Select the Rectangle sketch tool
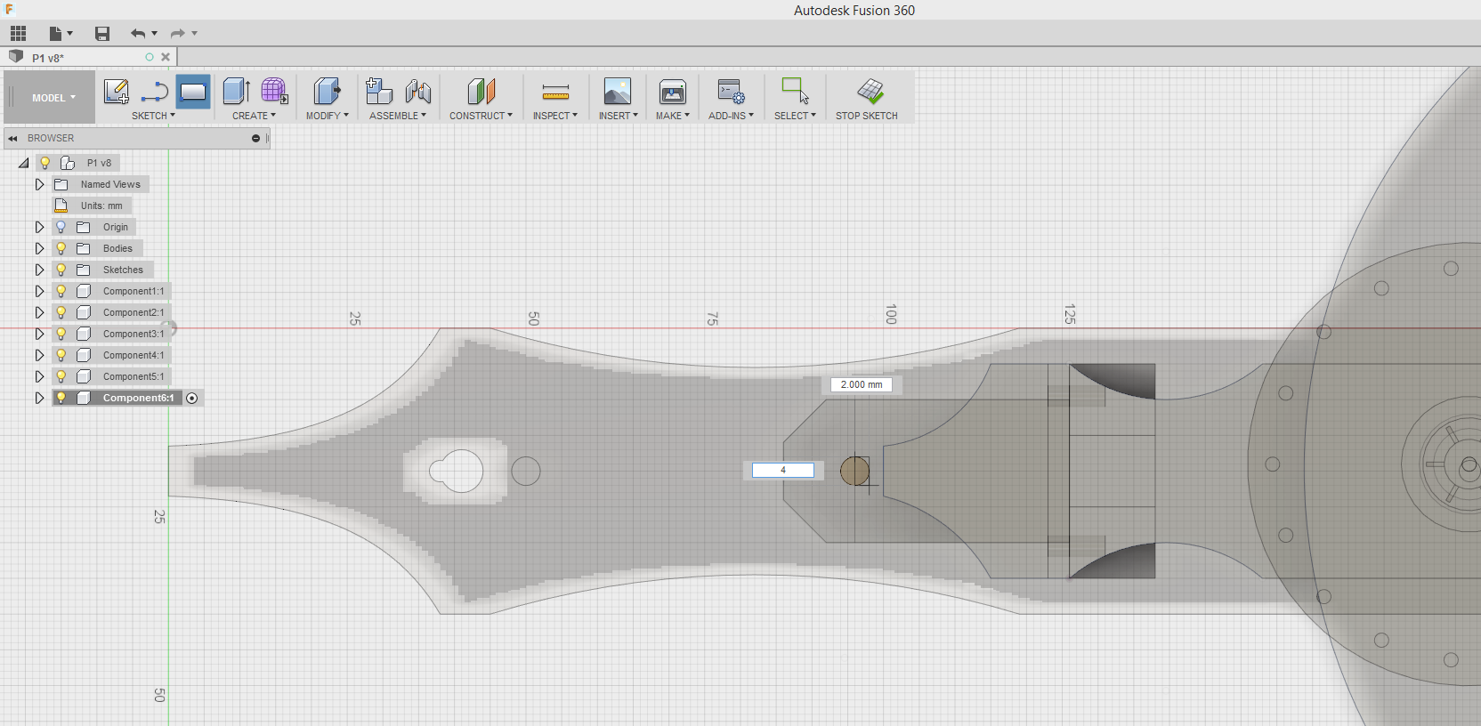1481x726 pixels. click(x=193, y=92)
